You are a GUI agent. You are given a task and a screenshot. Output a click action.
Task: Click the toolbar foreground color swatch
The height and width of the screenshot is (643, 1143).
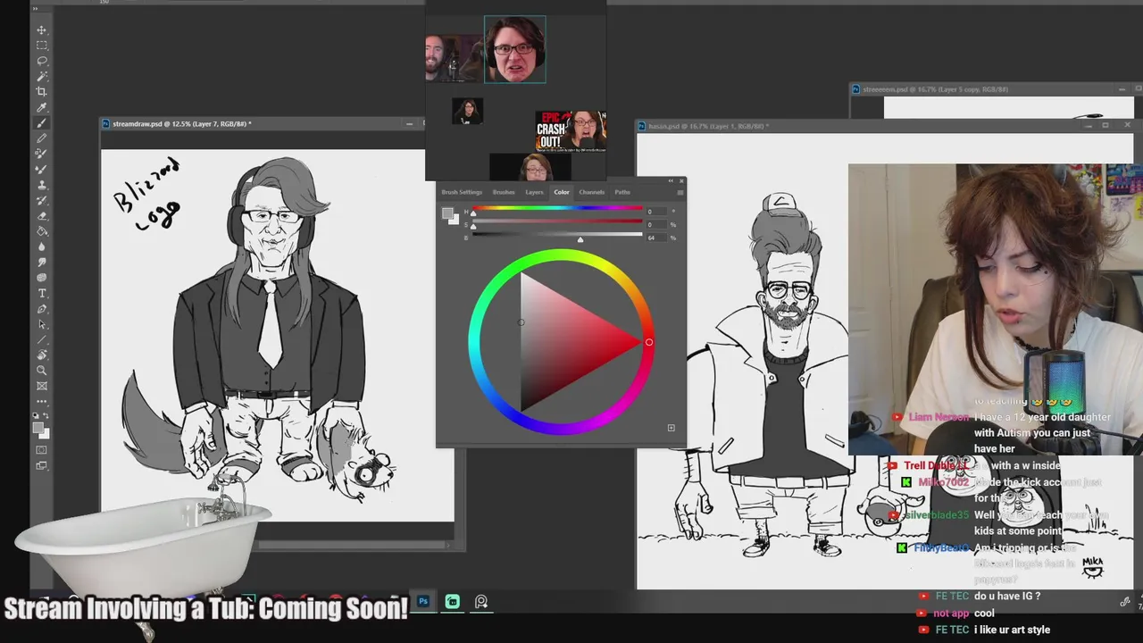[x=38, y=427]
